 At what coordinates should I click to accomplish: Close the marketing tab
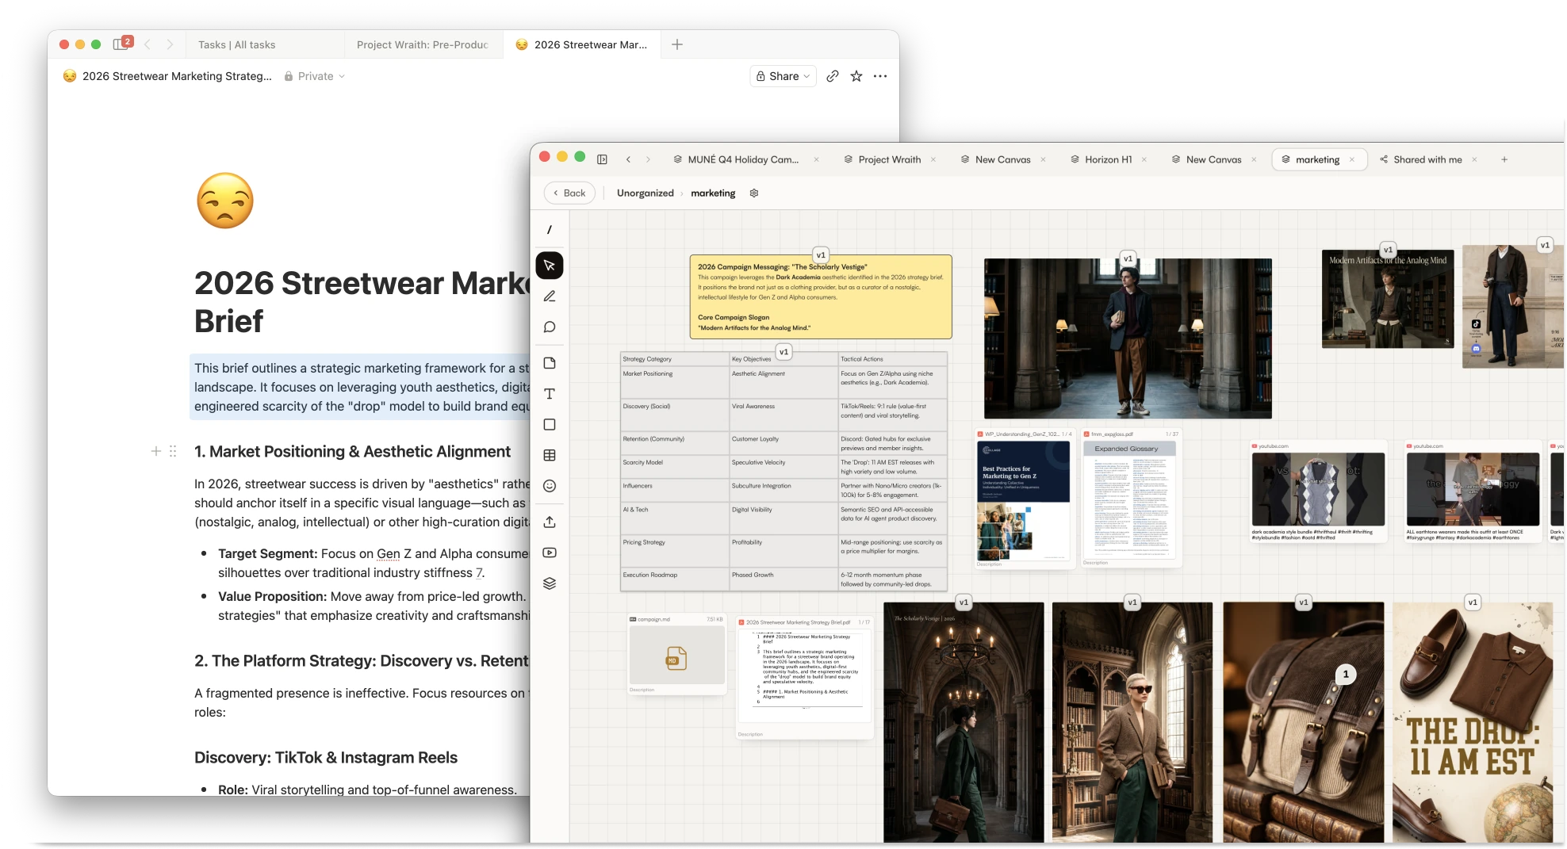tap(1352, 159)
